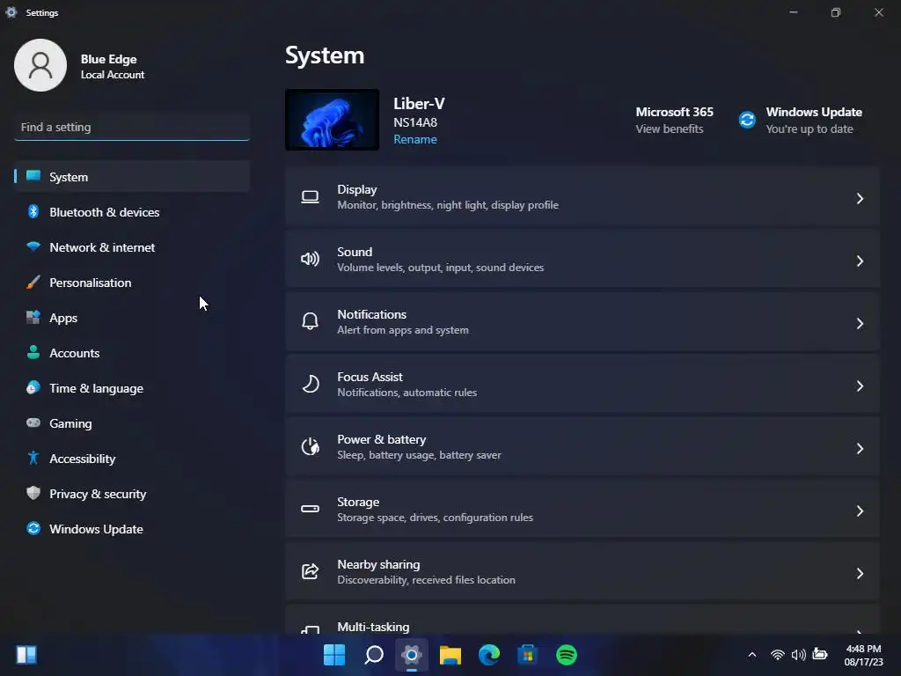
Task: Open clock and date in taskbar
Action: (863, 655)
